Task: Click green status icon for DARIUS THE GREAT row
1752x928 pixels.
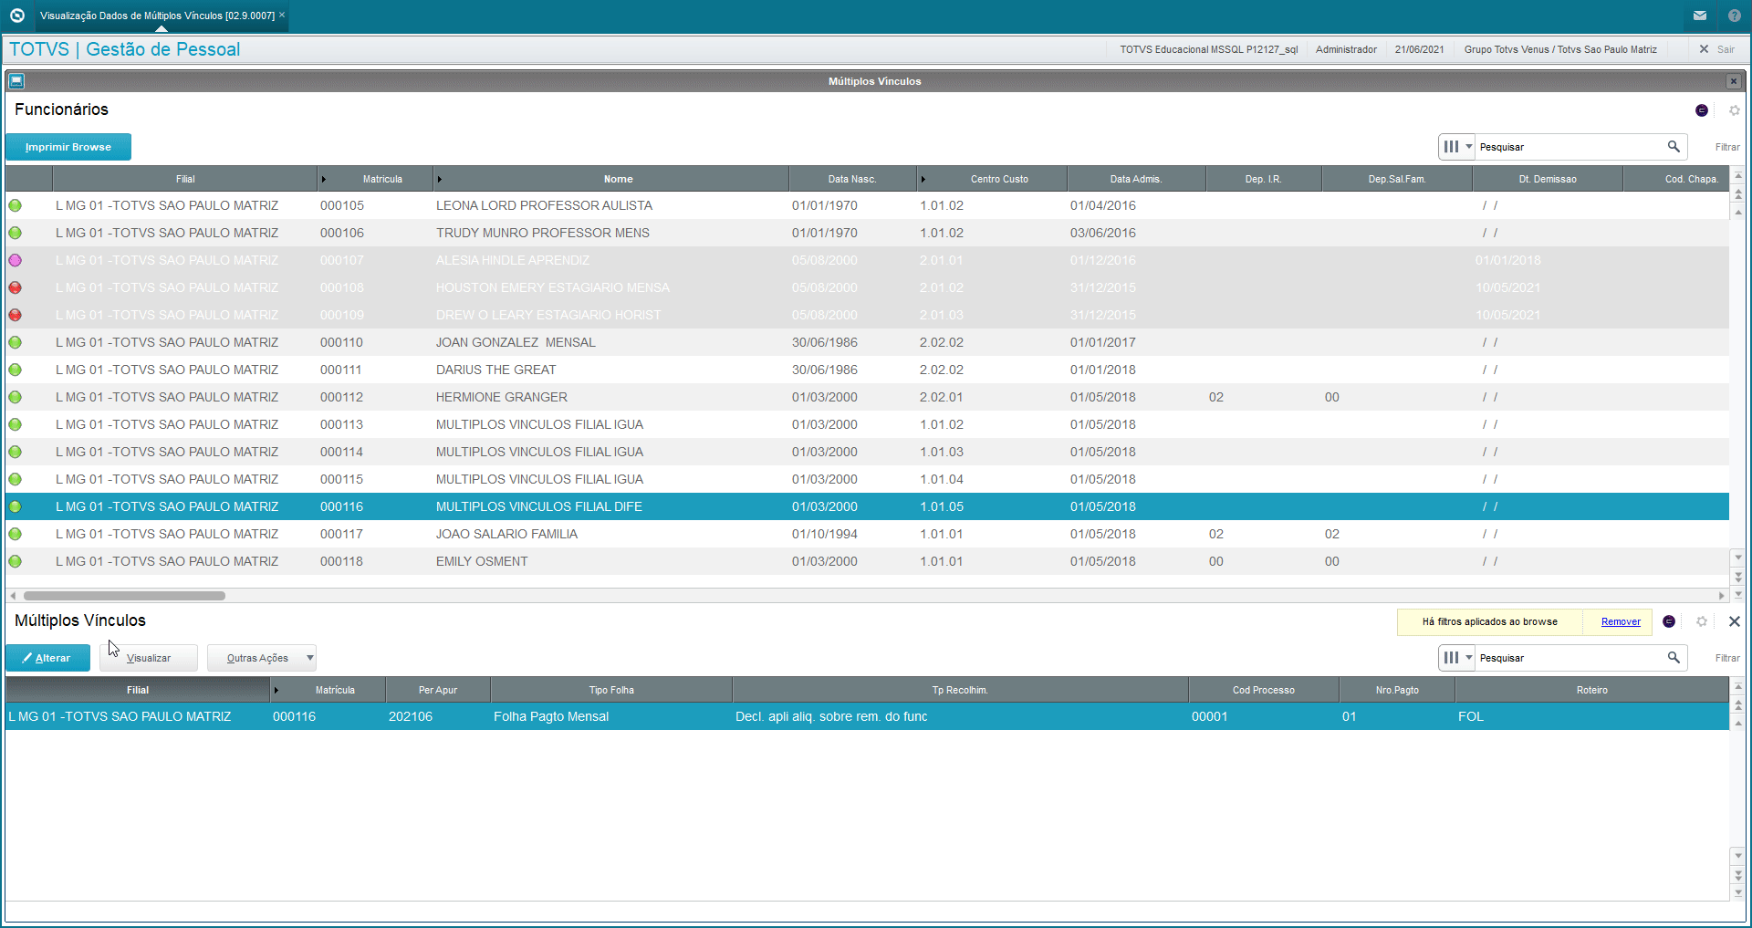Action: coord(16,370)
